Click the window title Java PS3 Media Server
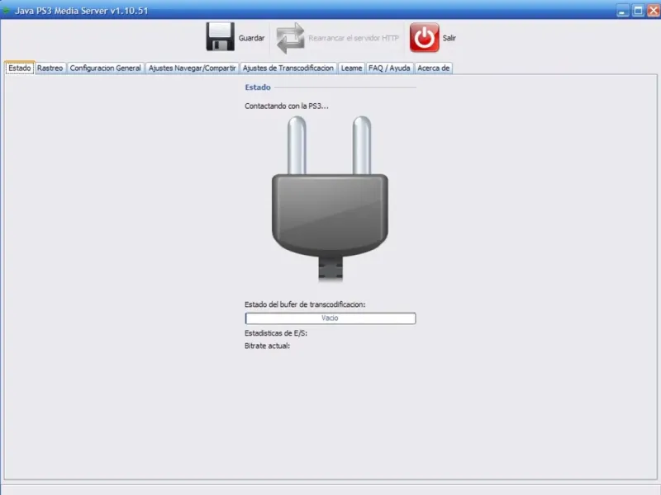This screenshot has width=661, height=495. point(81,11)
